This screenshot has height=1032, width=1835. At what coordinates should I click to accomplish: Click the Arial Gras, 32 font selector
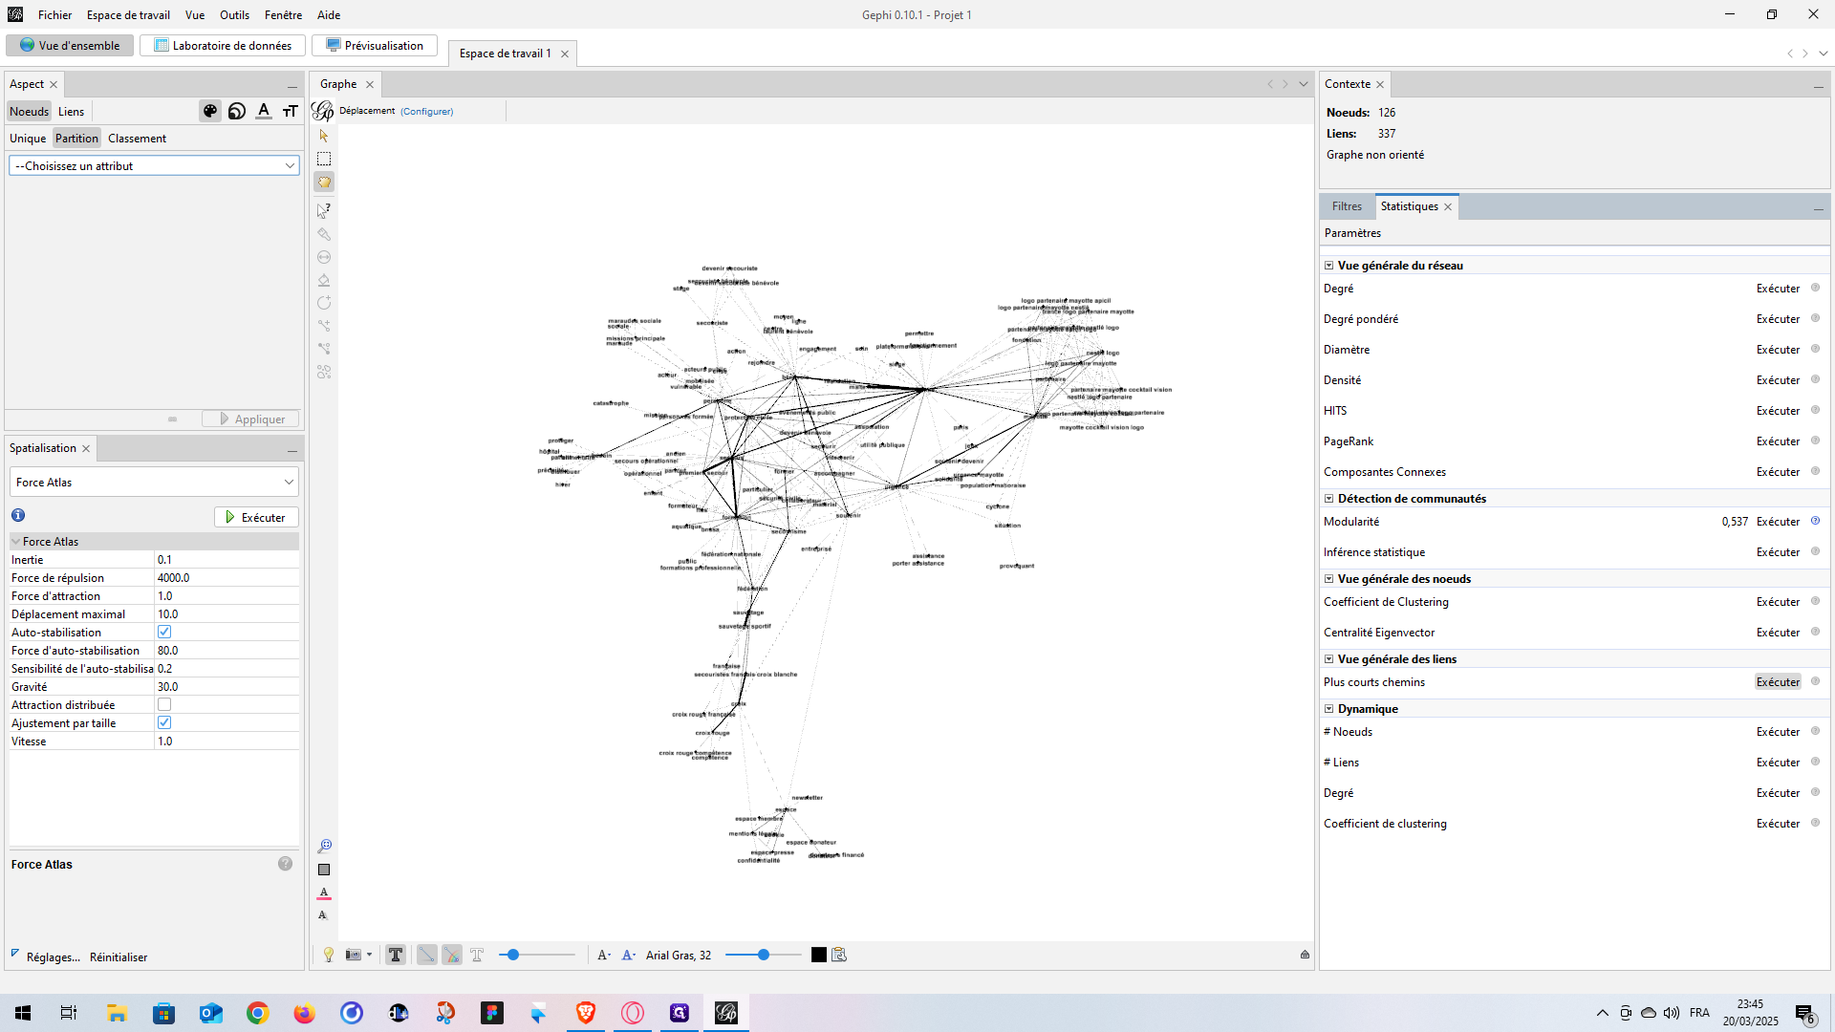coord(679,955)
